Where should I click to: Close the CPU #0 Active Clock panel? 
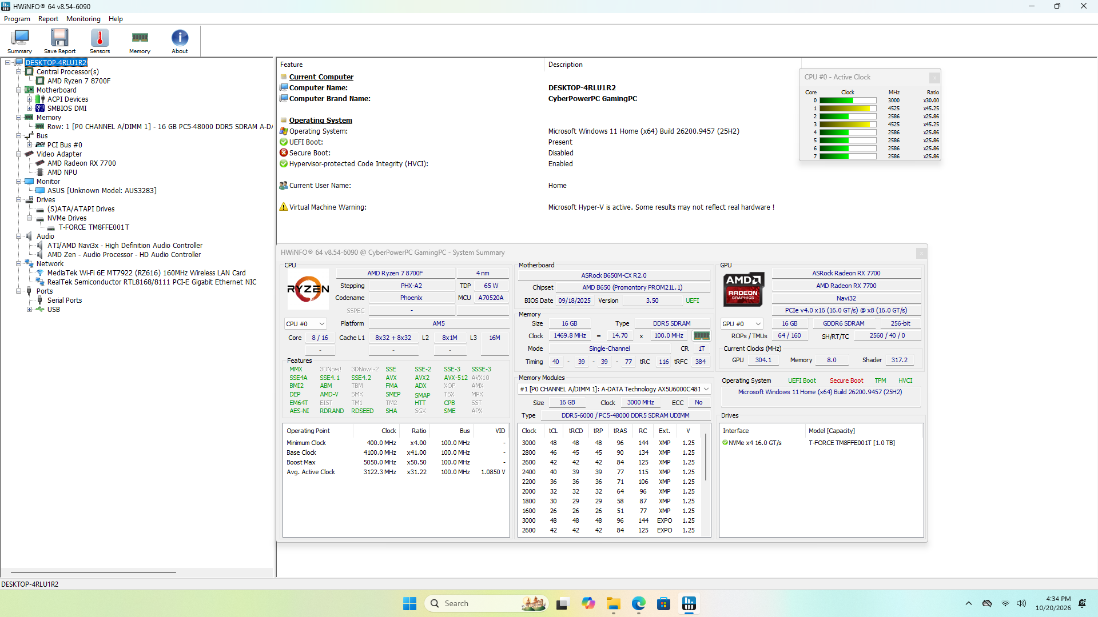point(934,77)
